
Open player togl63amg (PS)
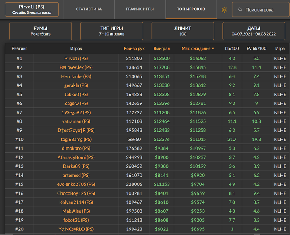click(x=76, y=139)
